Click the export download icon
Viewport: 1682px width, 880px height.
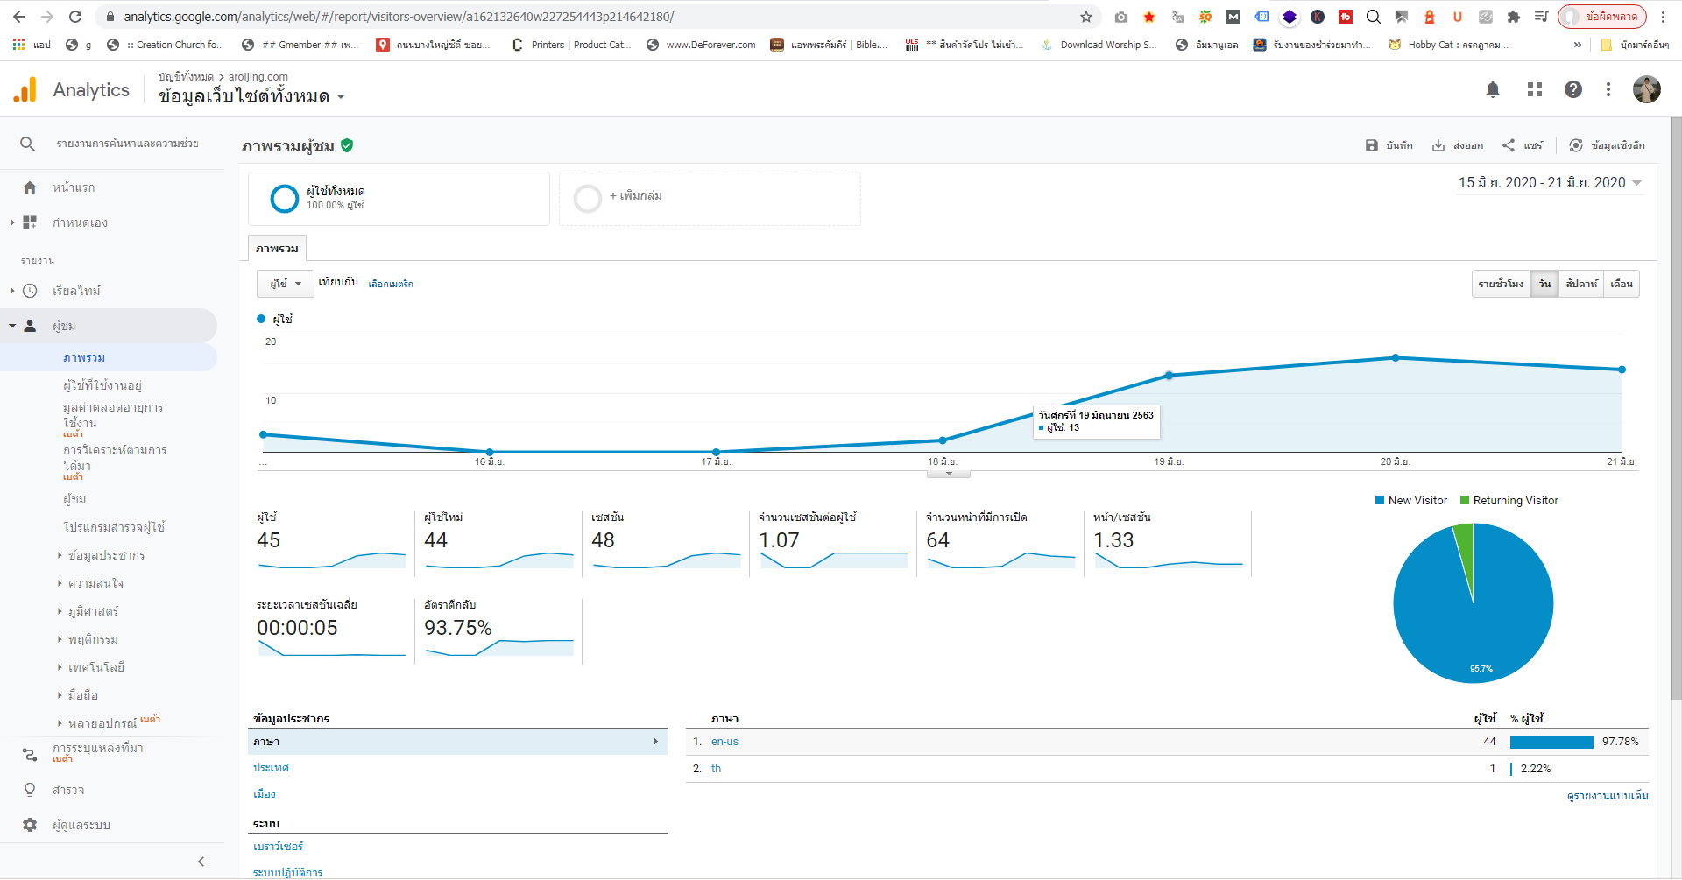click(1438, 145)
